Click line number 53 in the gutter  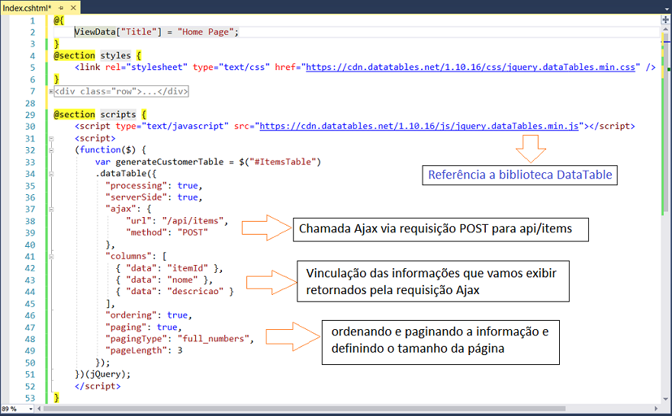click(x=30, y=398)
